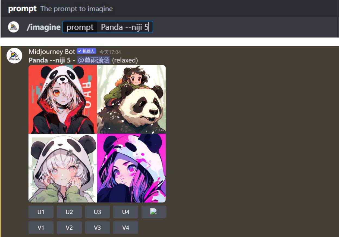Open the magenta panda-hood girl image
The height and width of the screenshot is (237, 339).
pos(131,168)
